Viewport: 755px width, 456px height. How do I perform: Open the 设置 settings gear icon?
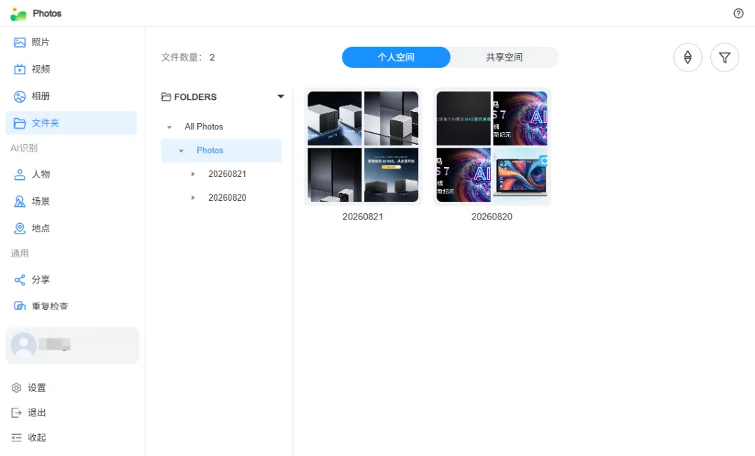tap(16, 387)
